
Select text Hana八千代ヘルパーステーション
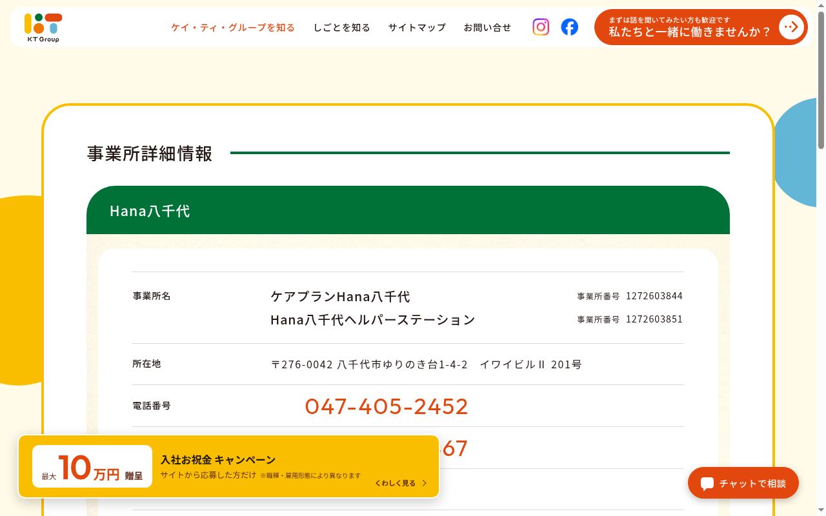[x=373, y=319]
